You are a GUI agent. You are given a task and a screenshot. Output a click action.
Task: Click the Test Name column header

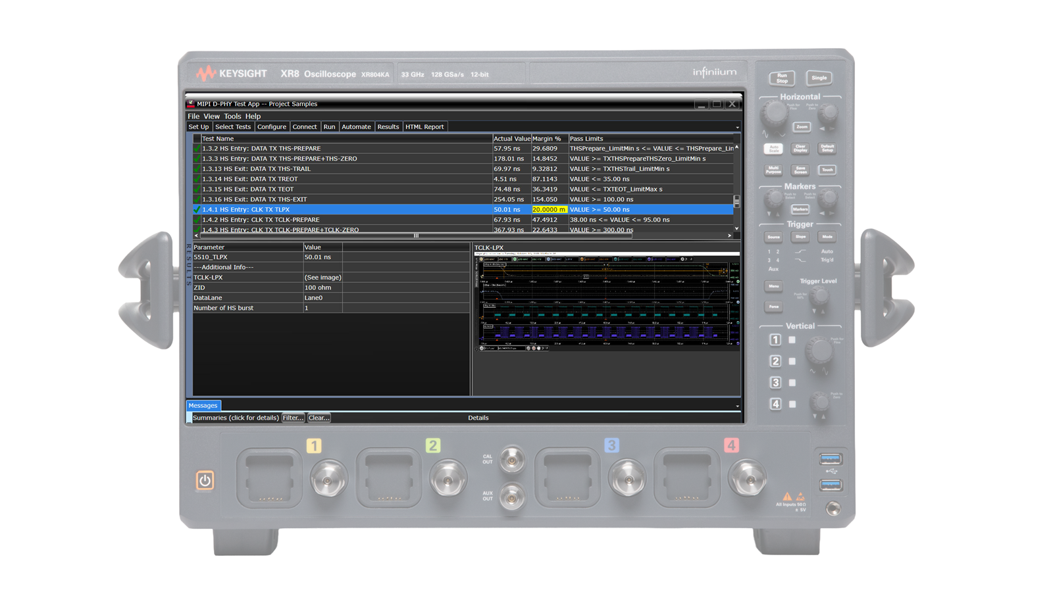point(347,139)
